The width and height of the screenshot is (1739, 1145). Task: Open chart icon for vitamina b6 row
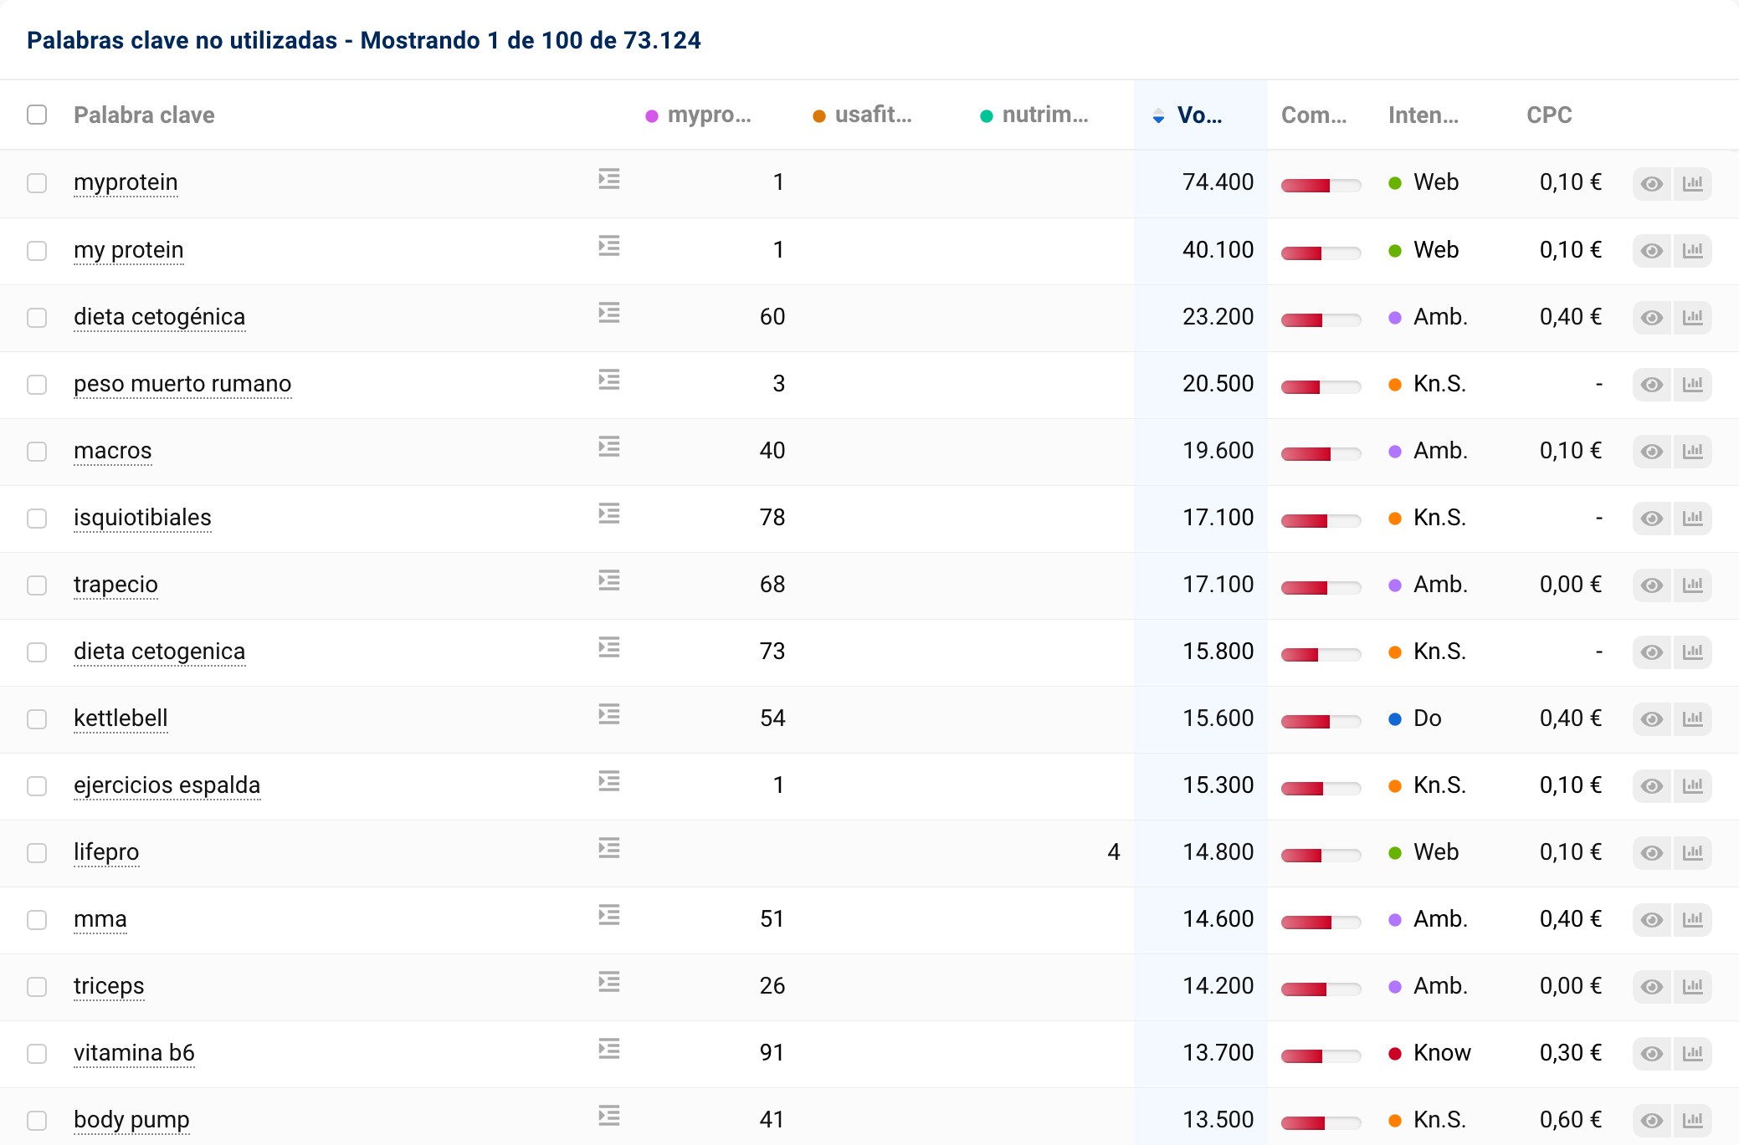tap(1692, 1054)
